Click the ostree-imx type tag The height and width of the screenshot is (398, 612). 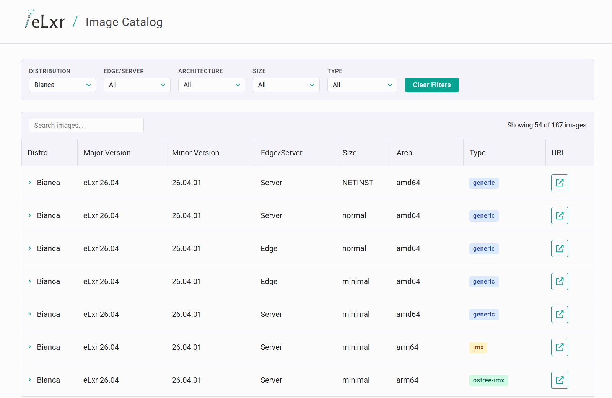pyautogui.click(x=488, y=380)
